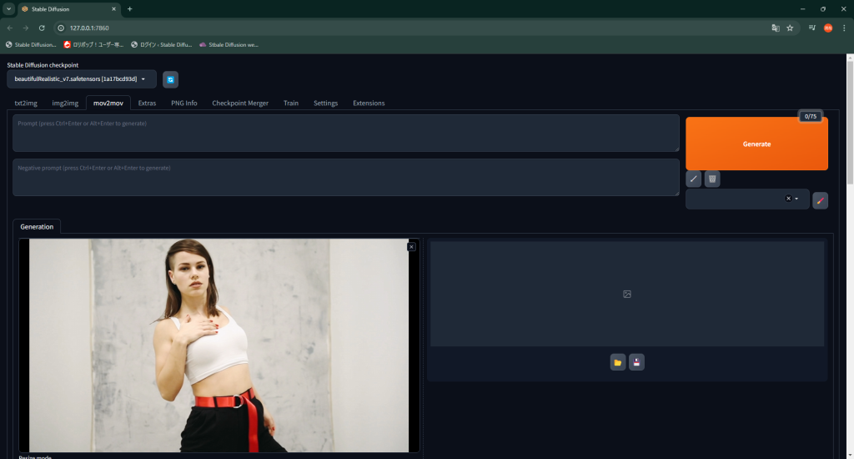Viewport: 854px width, 459px height.
Task: Open the media control icon in Chrome toolbar
Action: tap(811, 28)
